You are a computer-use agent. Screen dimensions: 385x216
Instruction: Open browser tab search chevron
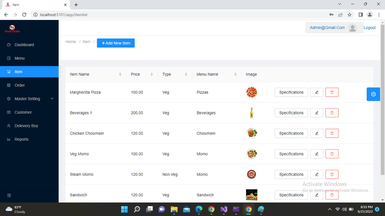[x=340, y=4]
